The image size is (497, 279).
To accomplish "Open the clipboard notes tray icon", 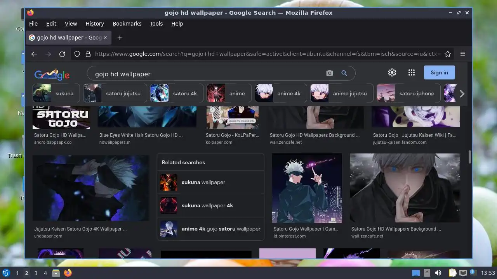I will [452, 273].
